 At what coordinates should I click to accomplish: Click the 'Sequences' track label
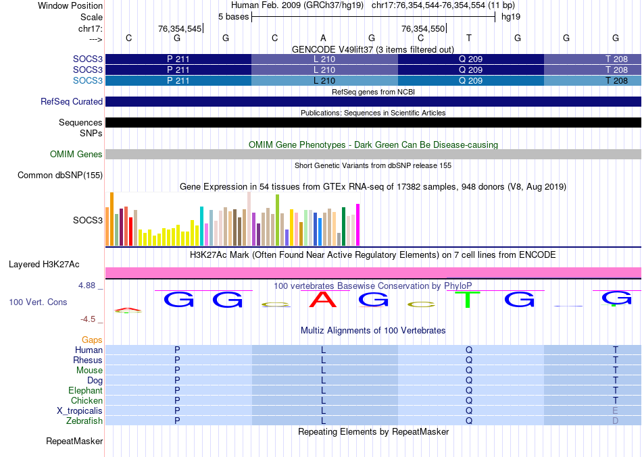80,122
